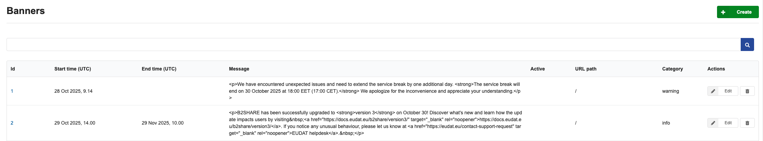The height and width of the screenshot is (141, 763).
Task: Open banner with Id 1
Action: (12, 91)
